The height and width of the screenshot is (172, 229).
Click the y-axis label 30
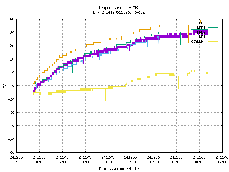point(12,32)
